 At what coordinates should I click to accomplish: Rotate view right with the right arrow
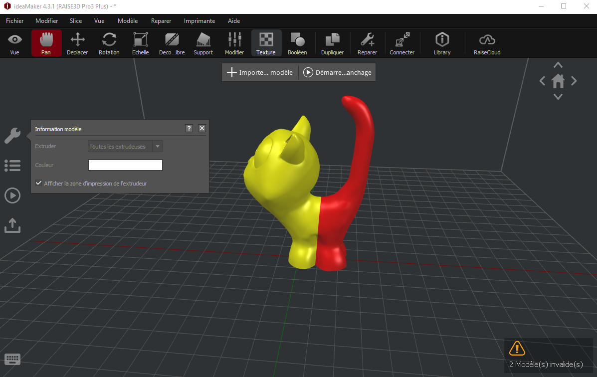pyautogui.click(x=574, y=81)
